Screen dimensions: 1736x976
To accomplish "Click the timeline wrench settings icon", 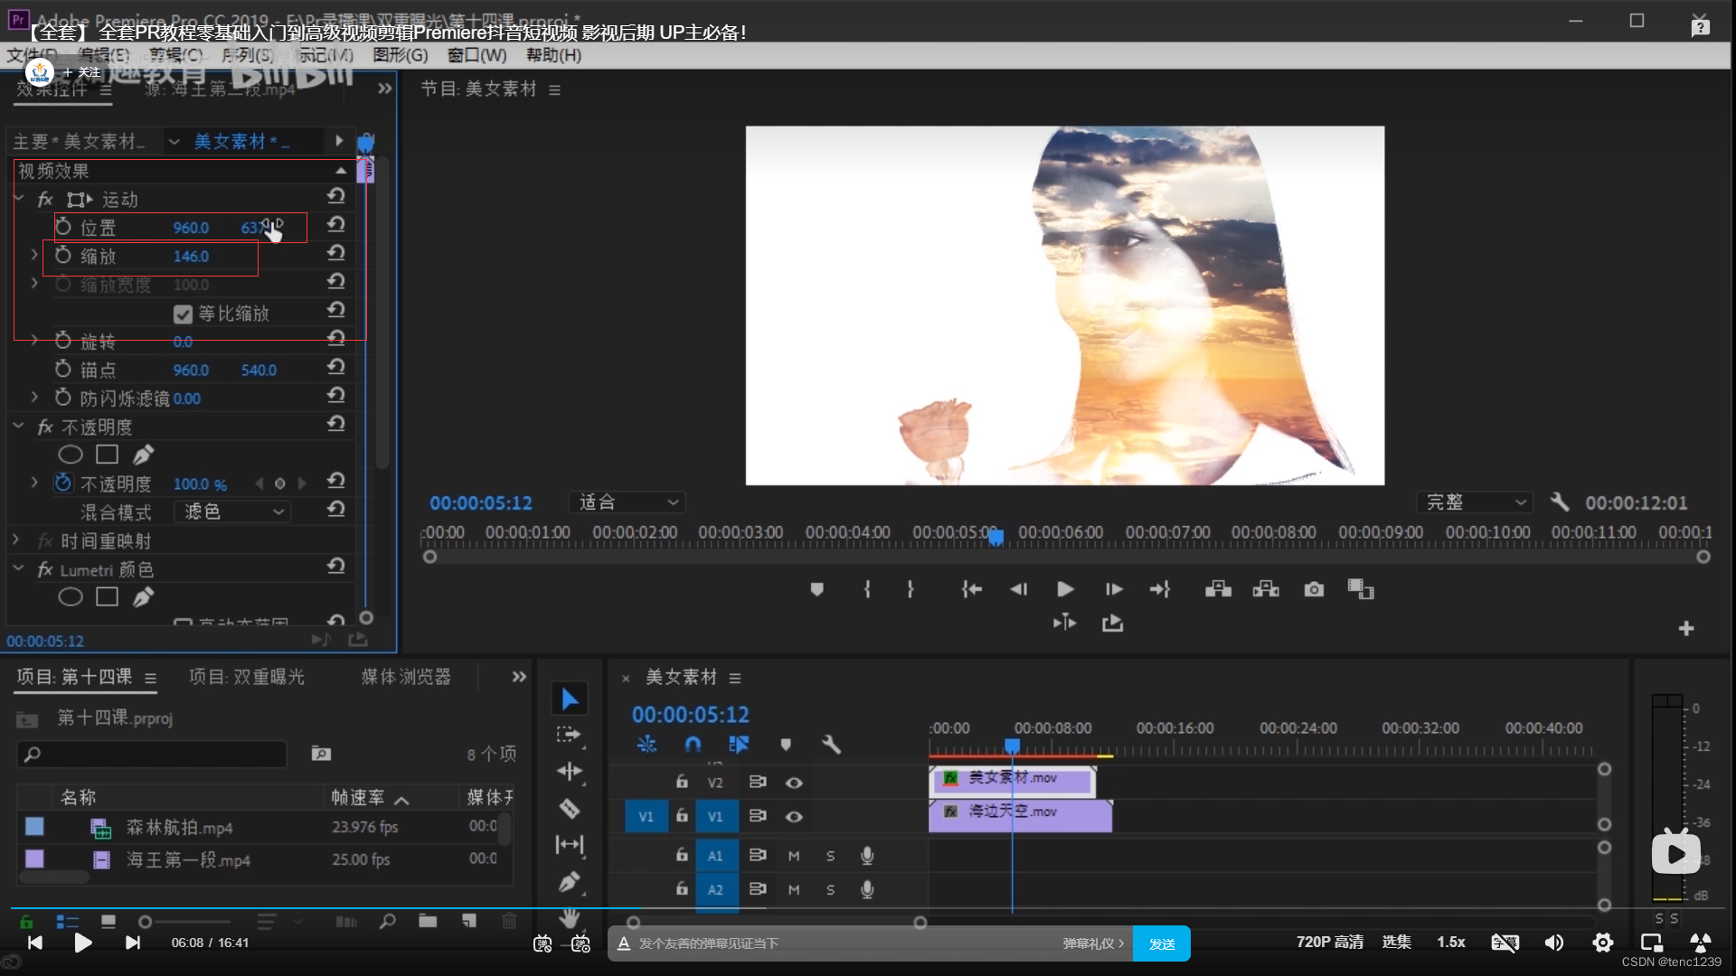I will [831, 745].
